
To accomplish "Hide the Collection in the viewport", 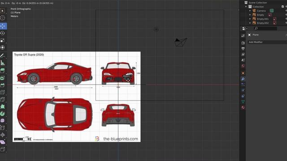I will click(286, 7).
